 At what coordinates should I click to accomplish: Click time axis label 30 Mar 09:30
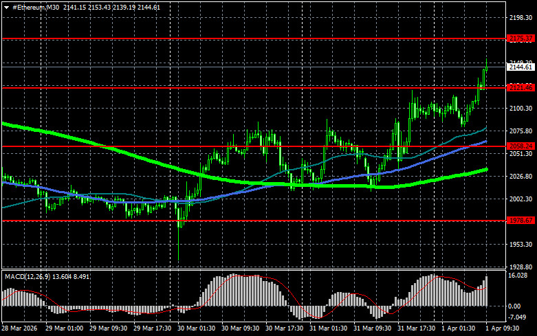pyautogui.click(x=241, y=328)
